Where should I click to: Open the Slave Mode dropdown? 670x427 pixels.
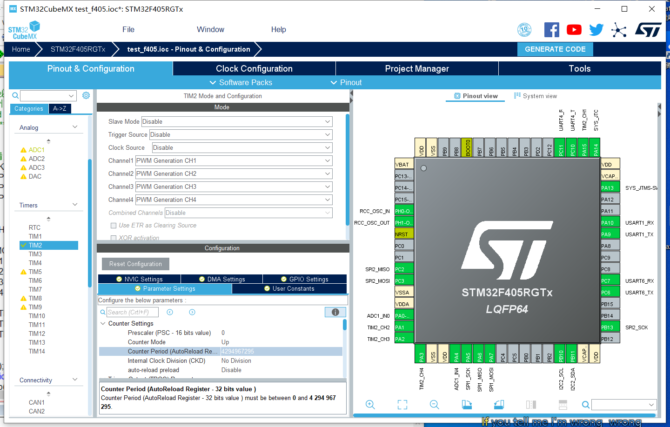236,121
